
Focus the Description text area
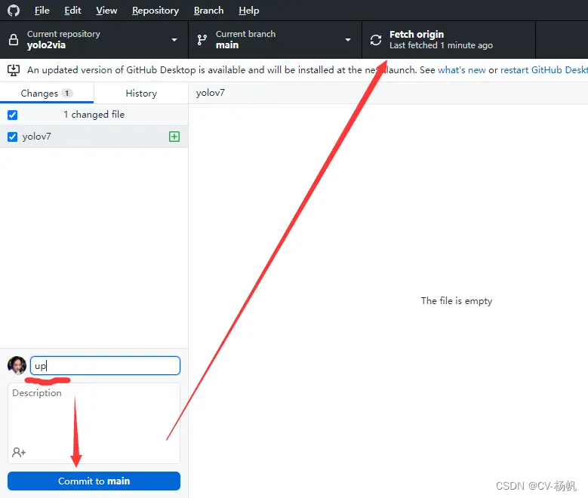(x=94, y=419)
